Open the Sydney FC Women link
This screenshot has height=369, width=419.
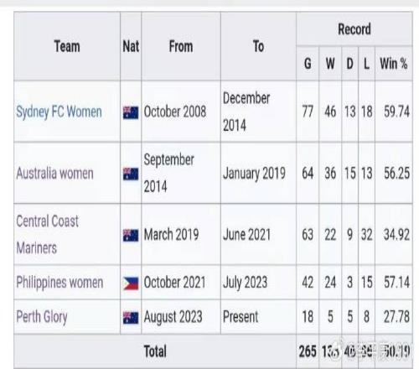coord(59,112)
